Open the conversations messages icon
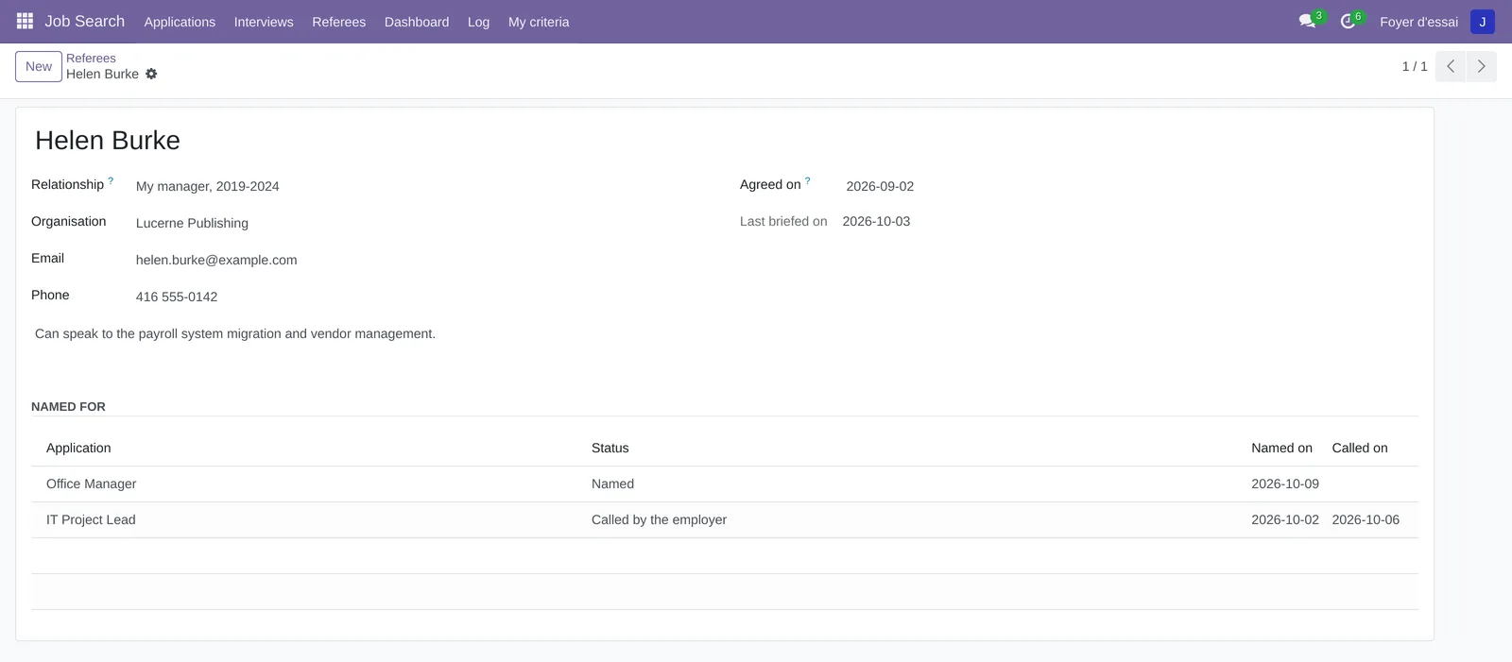 tap(1308, 21)
